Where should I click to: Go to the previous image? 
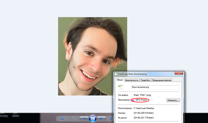click(x=84, y=118)
